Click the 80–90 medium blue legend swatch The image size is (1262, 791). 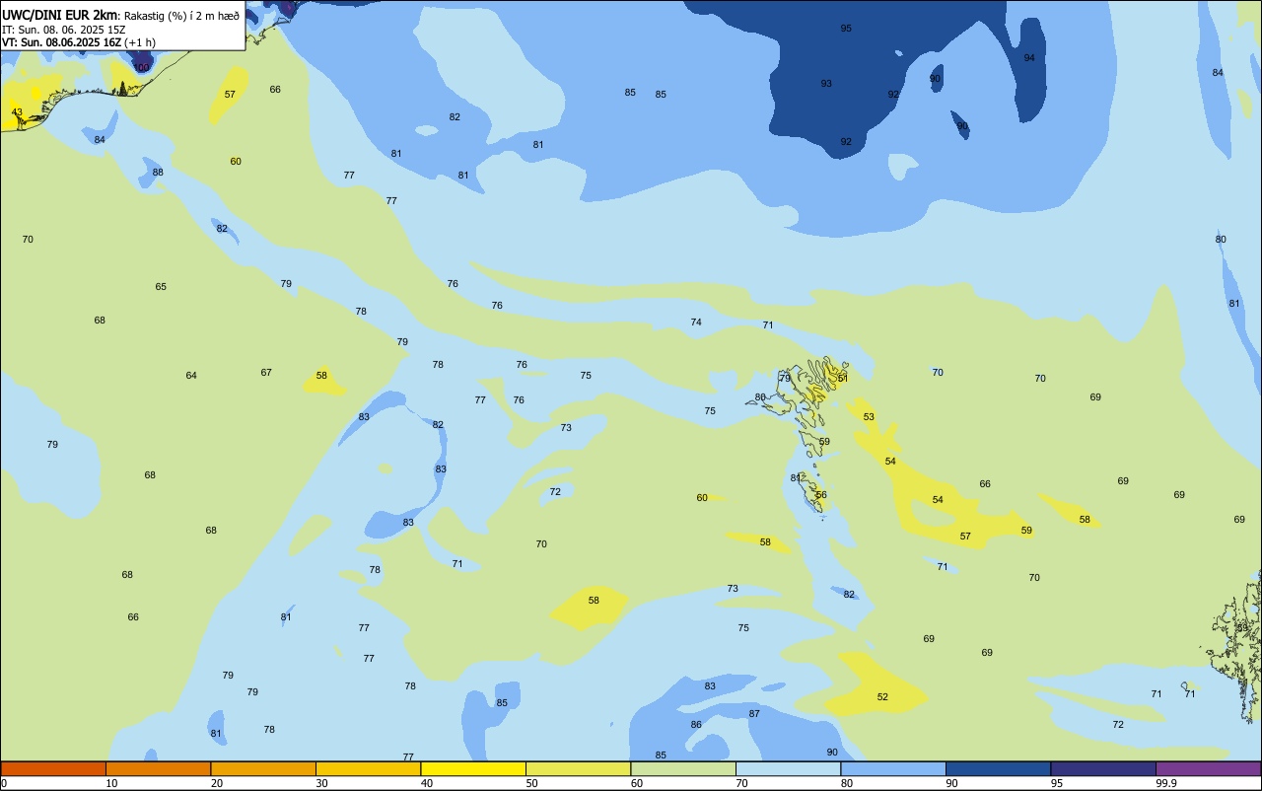tap(893, 768)
